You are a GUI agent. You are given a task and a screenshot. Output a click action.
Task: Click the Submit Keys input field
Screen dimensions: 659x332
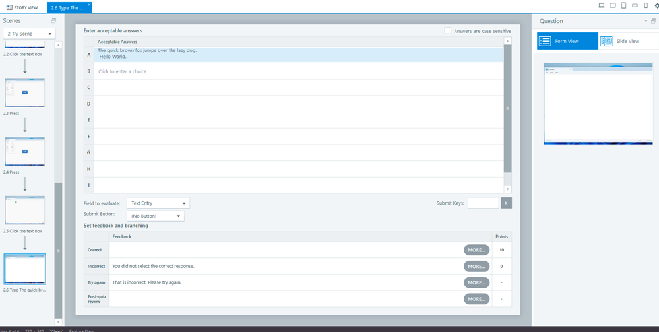[484, 203]
